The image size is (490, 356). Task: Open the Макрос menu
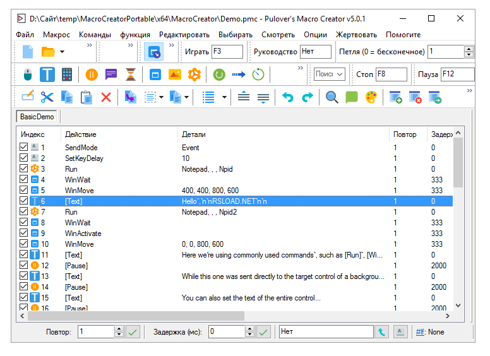(56, 35)
